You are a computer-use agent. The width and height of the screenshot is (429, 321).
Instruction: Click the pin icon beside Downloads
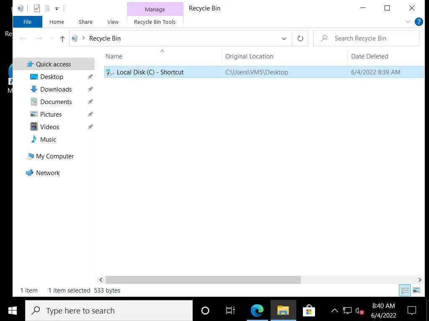[90, 89]
